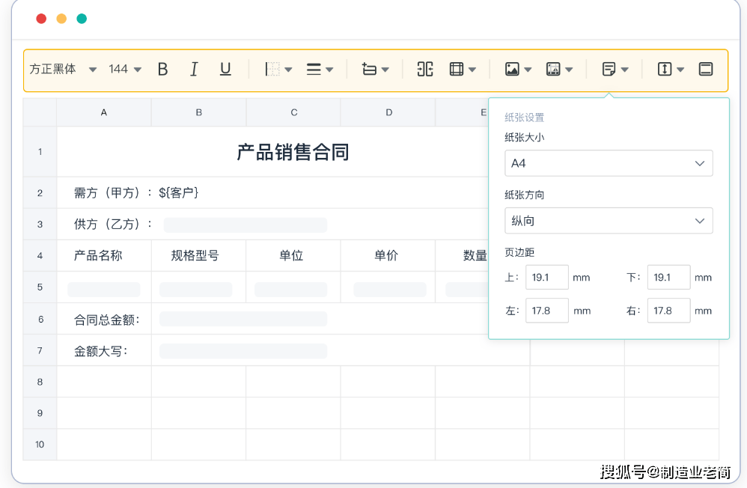
Task: Click the 数量 header cell
Action: tap(462, 256)
